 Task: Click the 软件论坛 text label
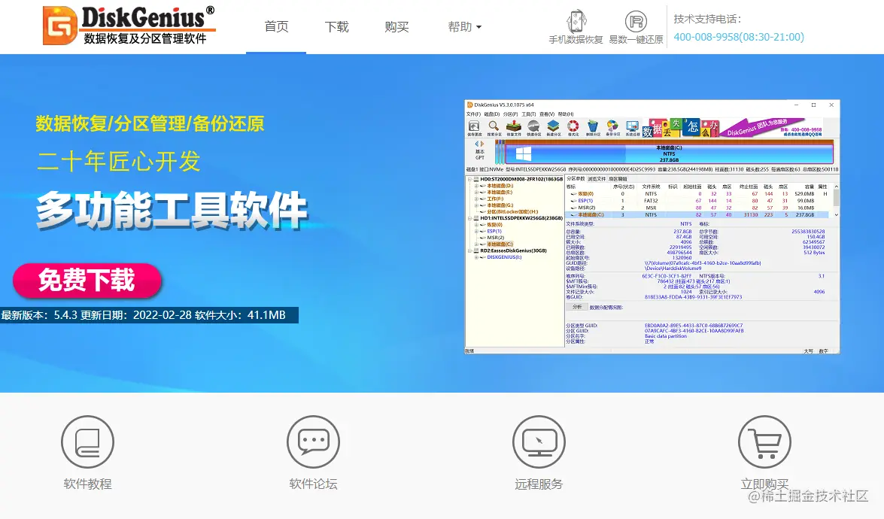[313, 484]
